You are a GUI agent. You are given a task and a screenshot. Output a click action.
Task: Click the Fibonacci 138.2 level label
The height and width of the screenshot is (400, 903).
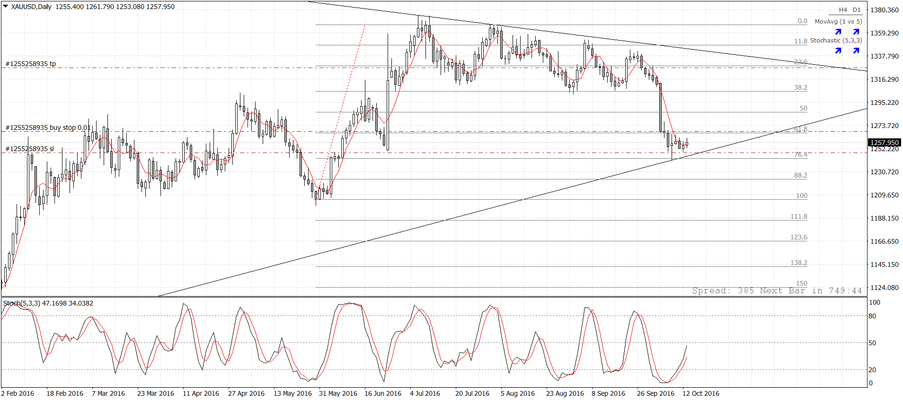tap(798, 263)
